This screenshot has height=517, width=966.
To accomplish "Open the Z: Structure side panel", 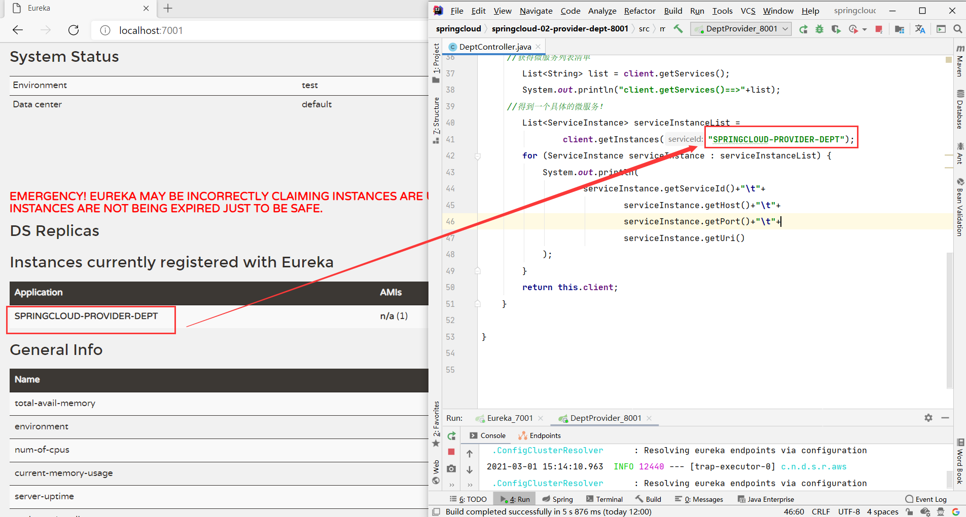I will [436, 121].
